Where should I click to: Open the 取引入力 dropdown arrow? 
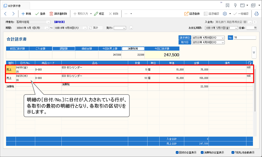pyautogui.click(x=91, y=14)
